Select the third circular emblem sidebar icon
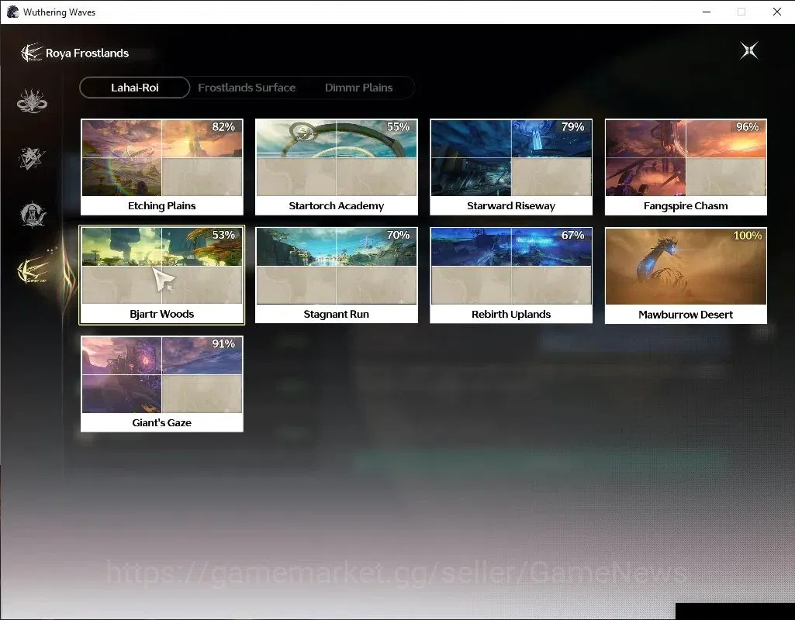 (x=33, y=214)
